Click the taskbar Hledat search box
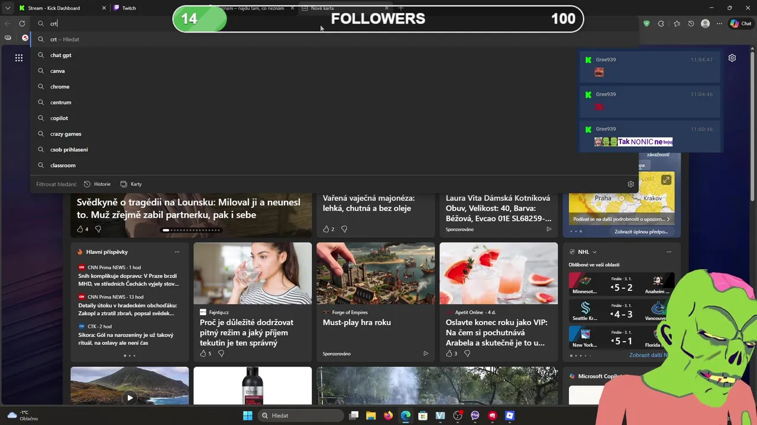The width and height of the screenshot is (757, 425). [x=300, y=416]
